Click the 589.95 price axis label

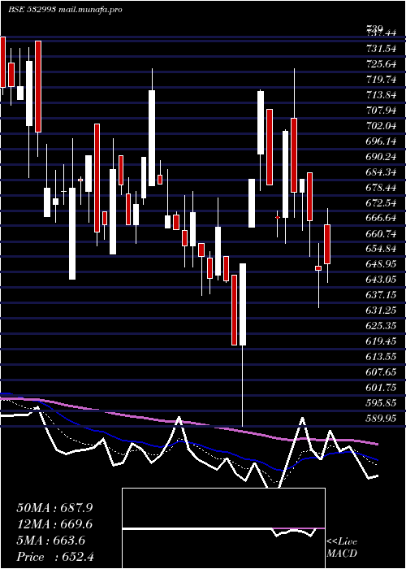pos(381,419)
